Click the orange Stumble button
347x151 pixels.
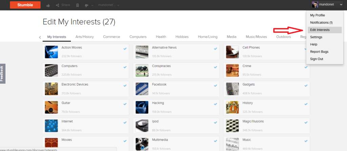(25, 5)
